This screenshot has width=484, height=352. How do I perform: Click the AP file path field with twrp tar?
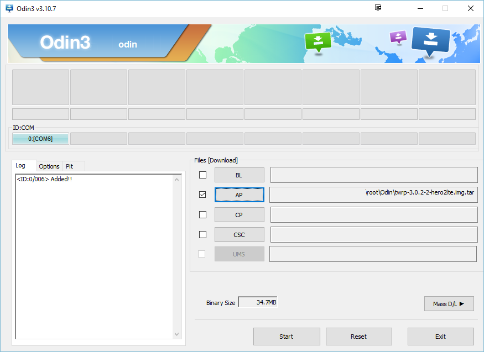click(373, 195)
